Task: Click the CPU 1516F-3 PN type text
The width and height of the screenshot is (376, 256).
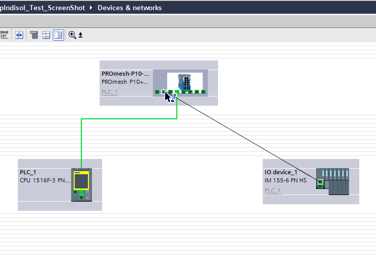Action: coord(45,180)
